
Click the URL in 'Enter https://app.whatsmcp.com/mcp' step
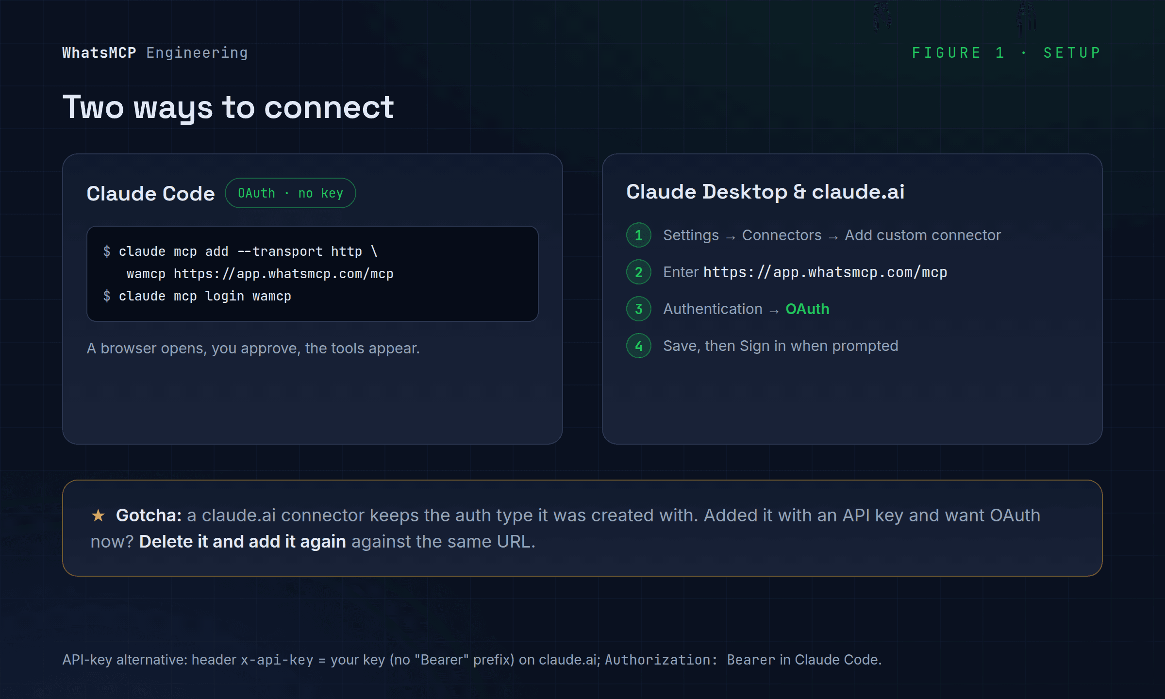pyautogui.click(x=825, y=272)
